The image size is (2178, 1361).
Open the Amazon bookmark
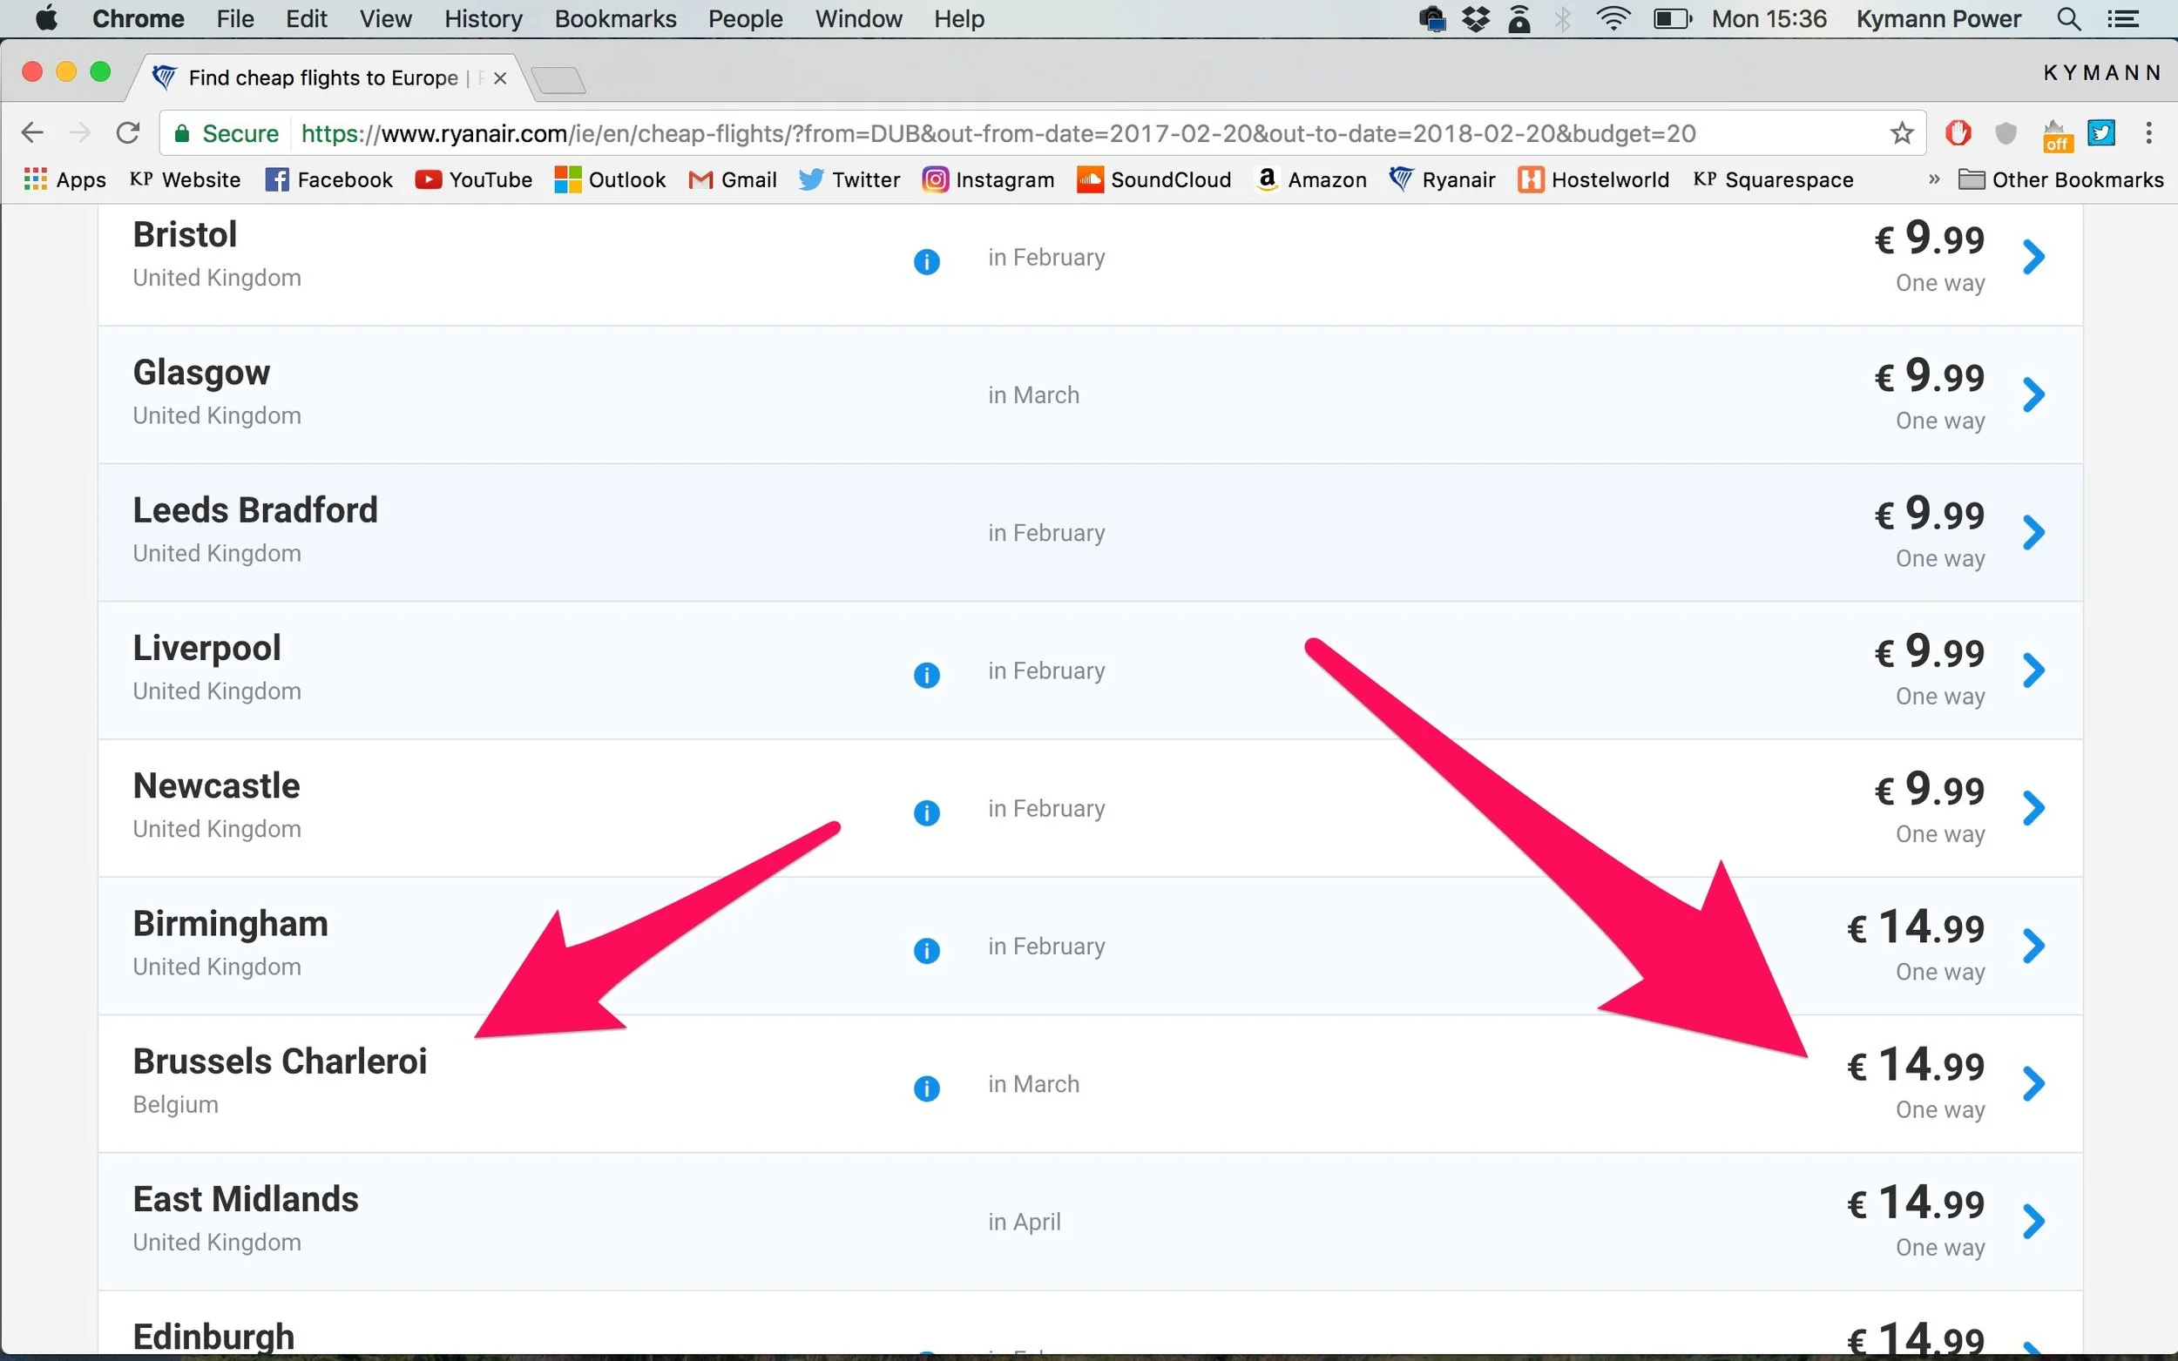pos(1311,179)
